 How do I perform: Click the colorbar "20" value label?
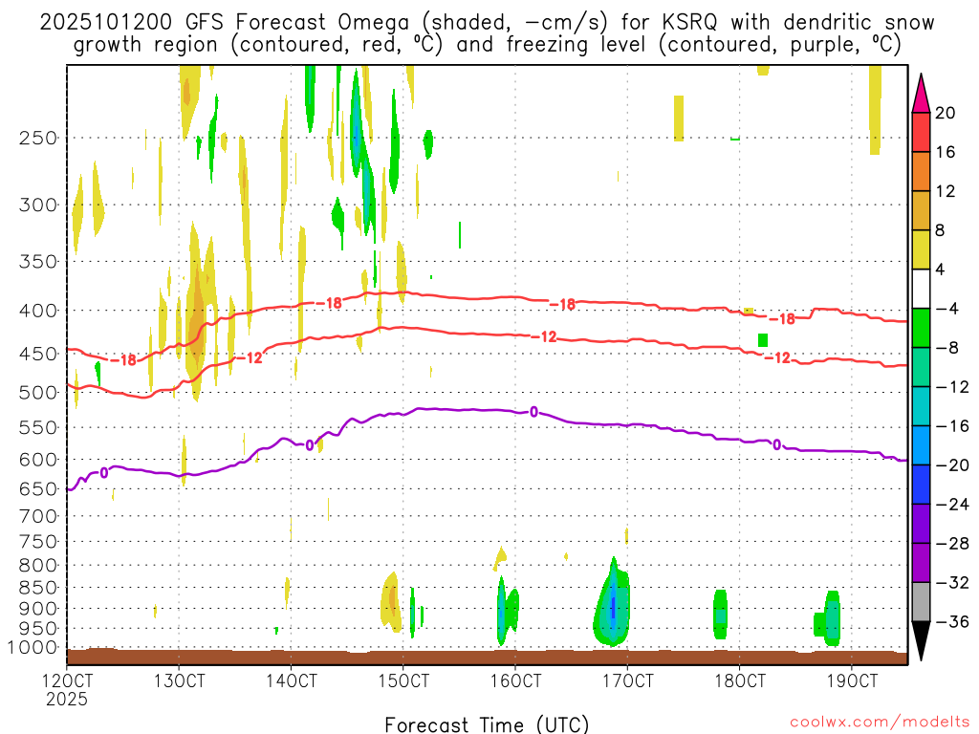(x=946, y=113)
